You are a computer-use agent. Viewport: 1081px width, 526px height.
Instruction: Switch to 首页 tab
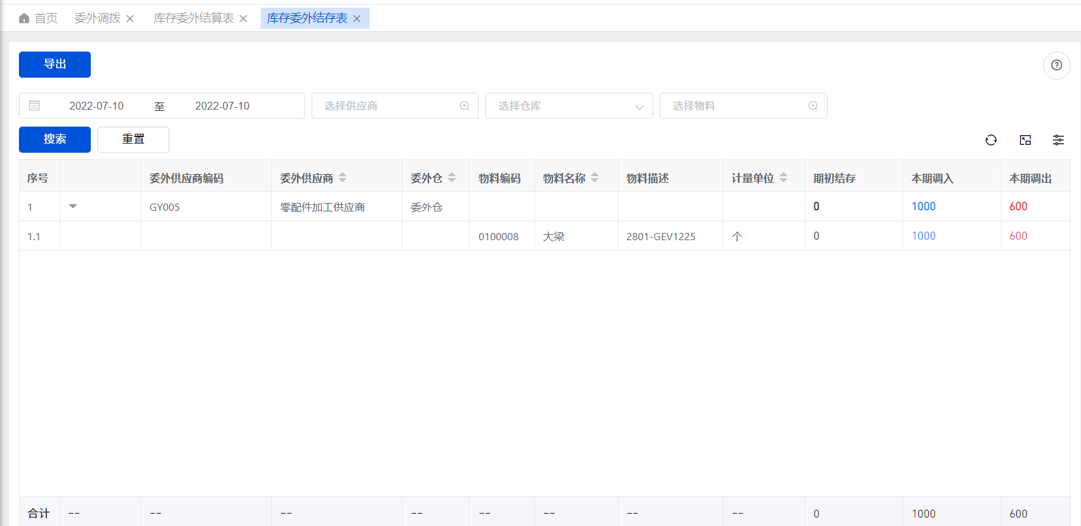click(x=39, y=18)
